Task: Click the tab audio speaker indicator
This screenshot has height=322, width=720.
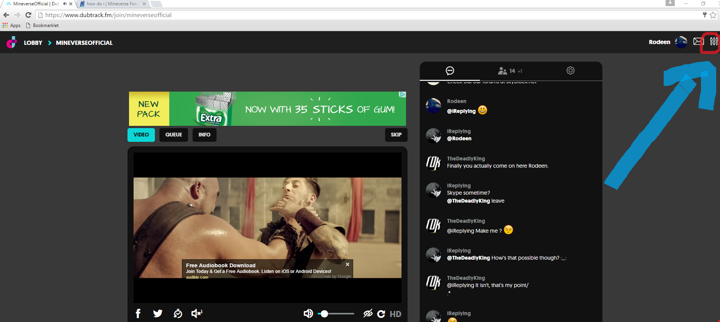Action: tap(65, 4)
